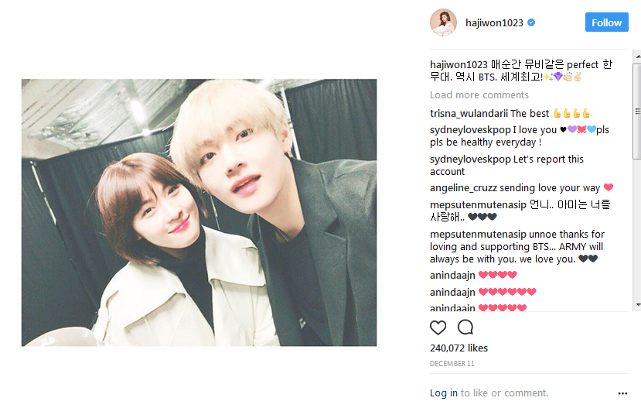The width and height of the screenshot is (641, 408).
Task: Open angeline_cruzz commenter profile
Action: coord(463,188)
